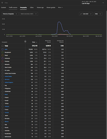Click the Uzbekistan row label
The height and width of the screenshot is (139, 107).
coord(7,91)
